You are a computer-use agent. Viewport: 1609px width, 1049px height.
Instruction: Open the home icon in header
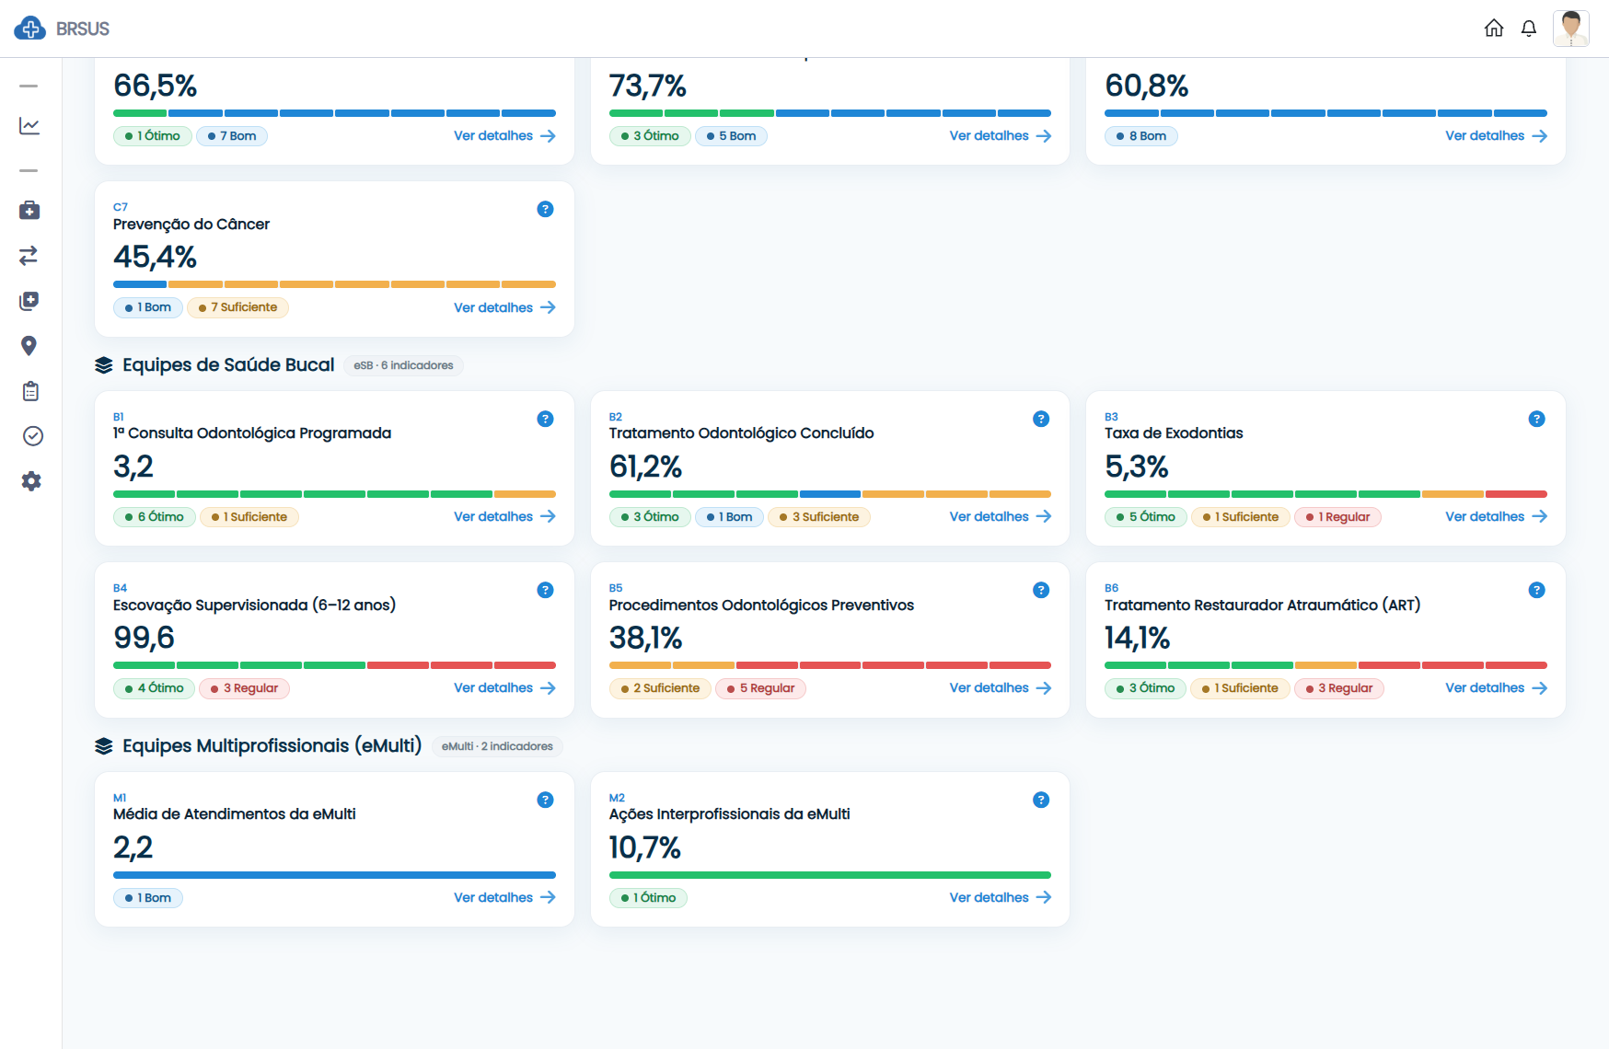pos(1494,29)
